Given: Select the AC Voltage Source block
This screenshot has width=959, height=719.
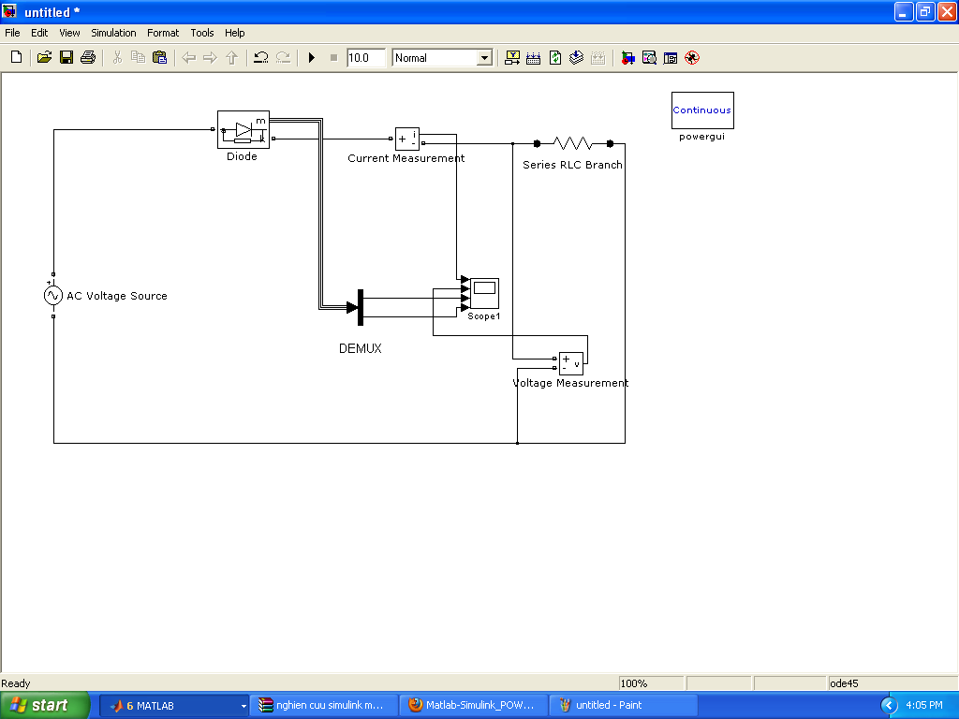Looking at the screenshot, I should point(53,296).
